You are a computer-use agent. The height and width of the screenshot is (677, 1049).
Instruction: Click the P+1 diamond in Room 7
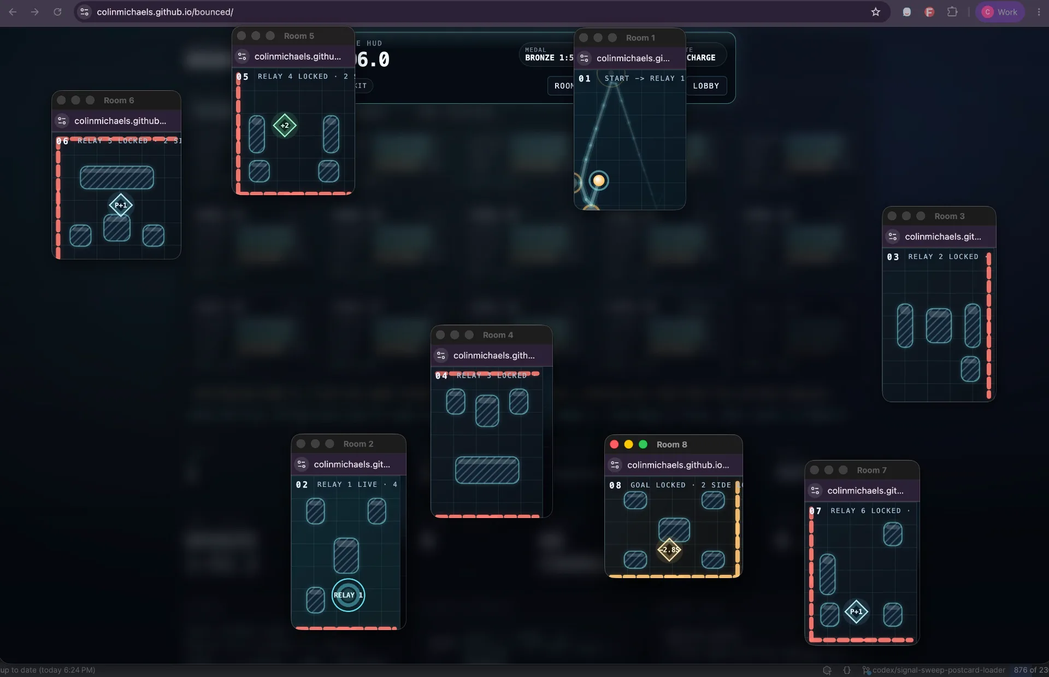click(x=856, y=612)
